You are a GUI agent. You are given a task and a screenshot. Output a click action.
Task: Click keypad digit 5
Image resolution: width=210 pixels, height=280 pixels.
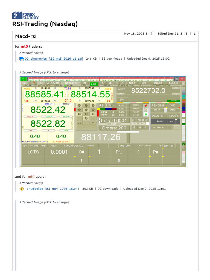pyautogui.click(x=86, y=110)
